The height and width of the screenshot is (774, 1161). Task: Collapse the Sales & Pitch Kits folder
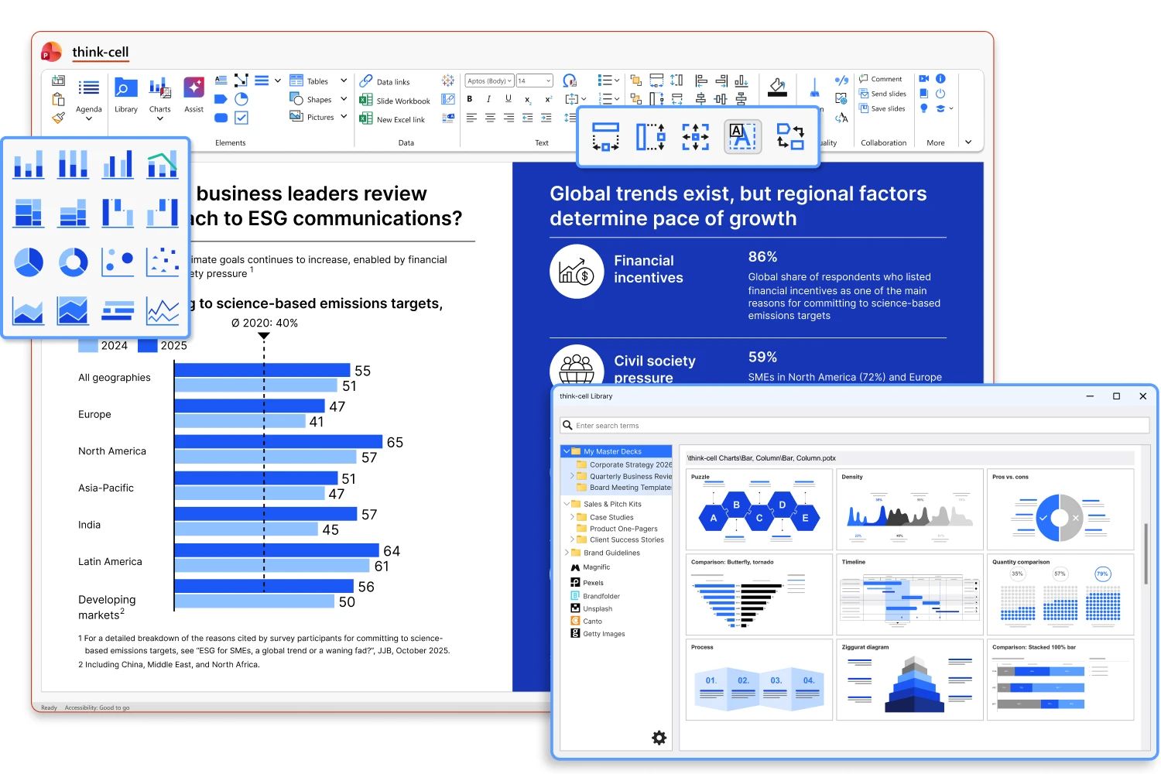(567, 504)
